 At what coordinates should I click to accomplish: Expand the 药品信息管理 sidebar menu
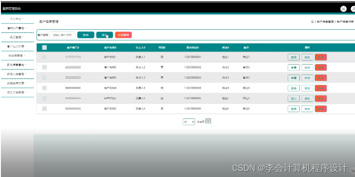[16, 65]
